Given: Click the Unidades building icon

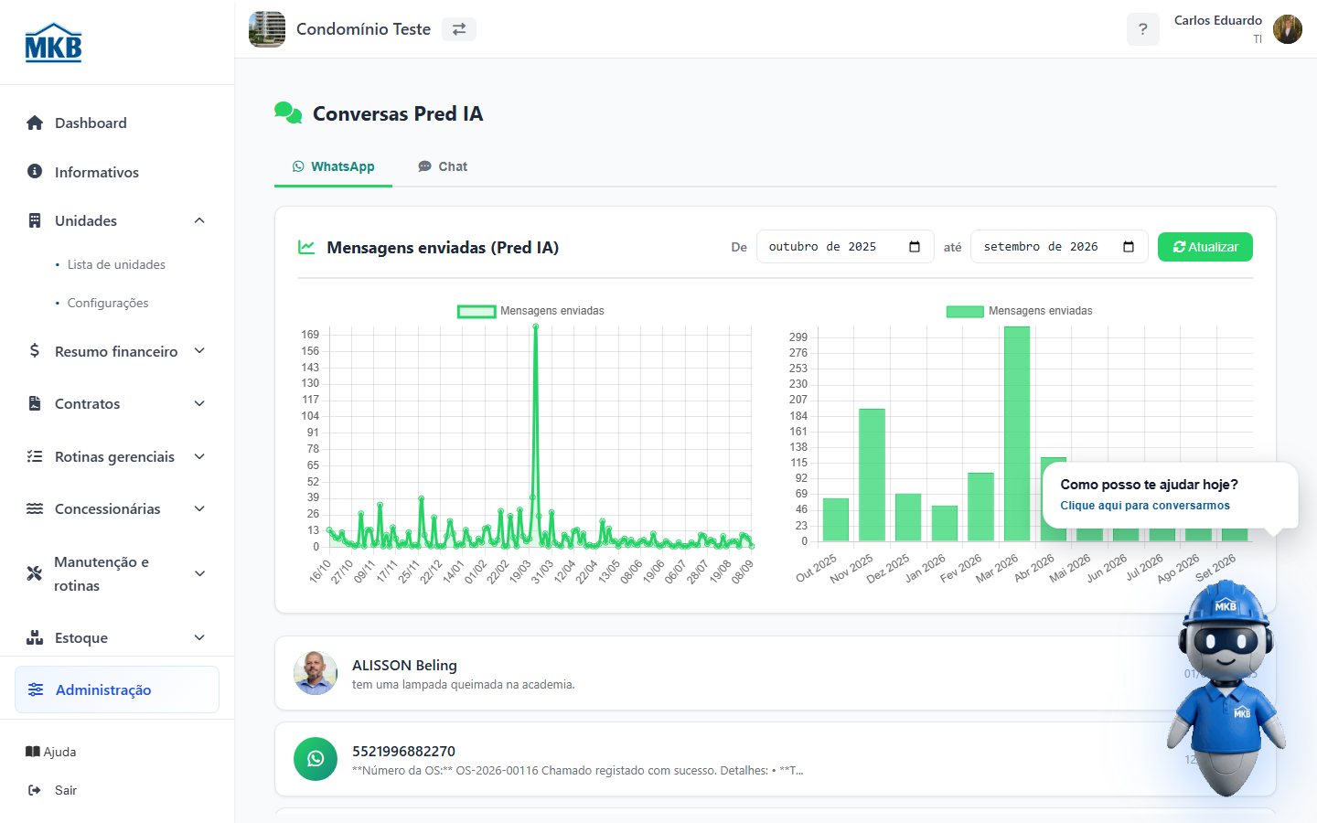Looking at the screenshot, I should click(x=35, y=220).
